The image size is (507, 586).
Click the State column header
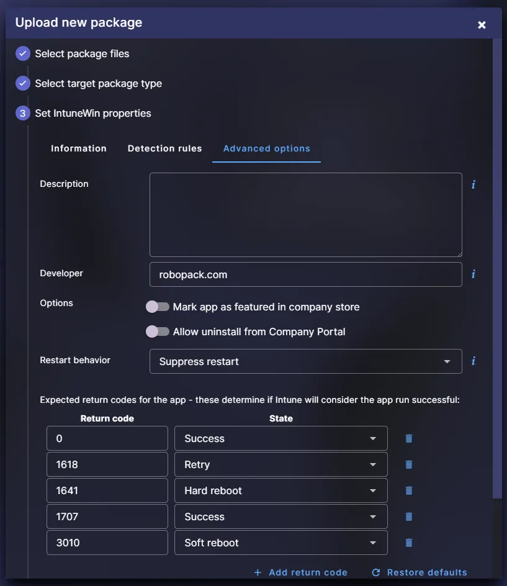[281, 418]
